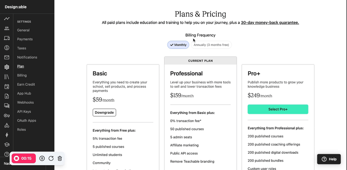The width and height of the screenshot is (347, 170).
Task: Switch to Annually (3 months free) billing
Action: [211, 45]
